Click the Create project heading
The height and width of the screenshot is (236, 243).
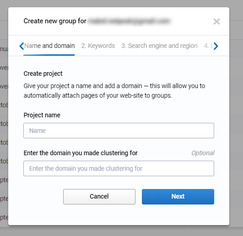[x=43, y=73]
